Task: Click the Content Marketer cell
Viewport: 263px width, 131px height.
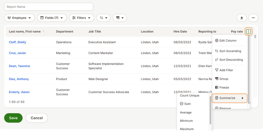Action: tap(101, 53)
